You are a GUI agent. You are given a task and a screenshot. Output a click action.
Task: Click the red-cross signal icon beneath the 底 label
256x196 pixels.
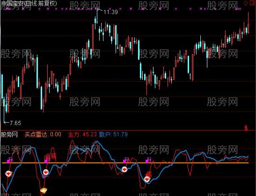(x=147, y=179)
